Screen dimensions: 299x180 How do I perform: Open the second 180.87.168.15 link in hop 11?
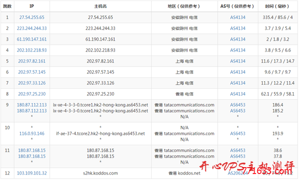pos(32,156)
